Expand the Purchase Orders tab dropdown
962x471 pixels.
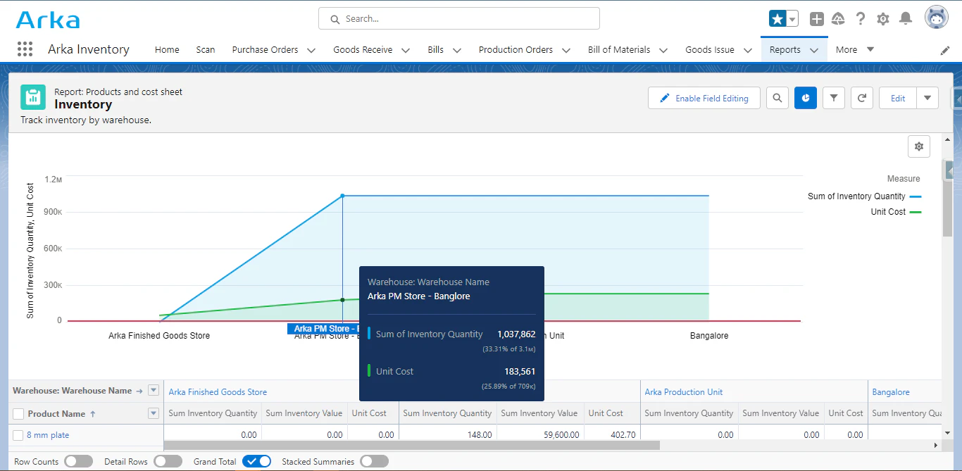(311, 50)
